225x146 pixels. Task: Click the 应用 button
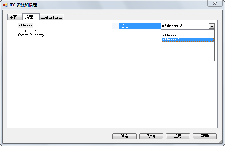(x=178, y=136)
